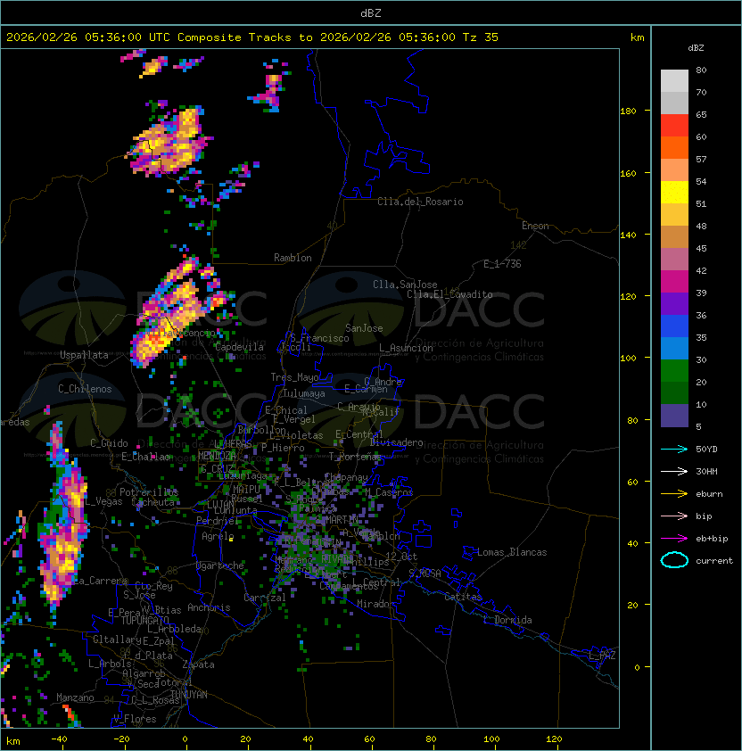Pick the bright yellow 51–54 dBZ swatch
Viewport: 742px width, 751px height.
674,192
